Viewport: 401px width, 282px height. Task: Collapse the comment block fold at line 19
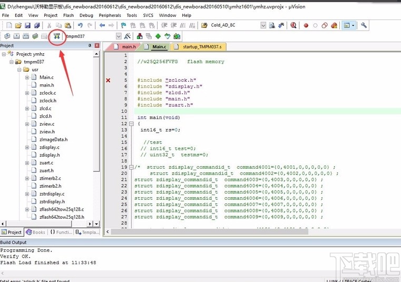click(131, 168)
